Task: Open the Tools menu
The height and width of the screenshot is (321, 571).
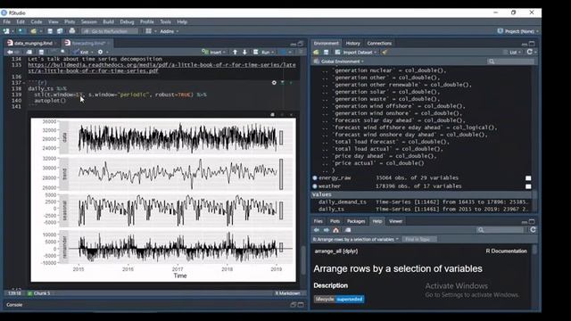Action: coord(165,21)
